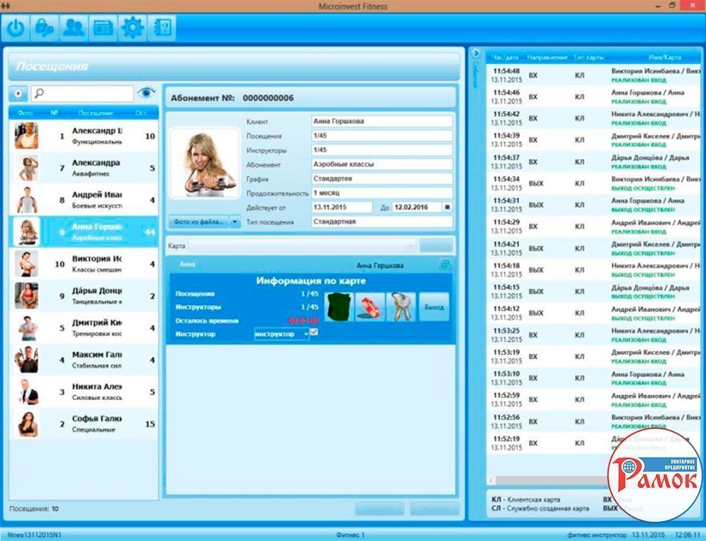Select client number 1 Александр's photo
Viewport: 706px width, 541px height.
coord(26,136)
